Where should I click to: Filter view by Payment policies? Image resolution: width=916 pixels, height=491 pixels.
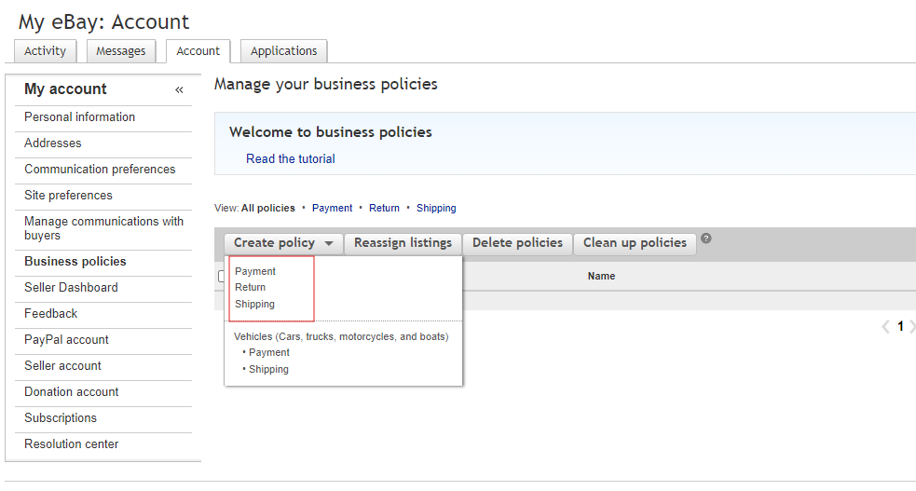point(332,208)
